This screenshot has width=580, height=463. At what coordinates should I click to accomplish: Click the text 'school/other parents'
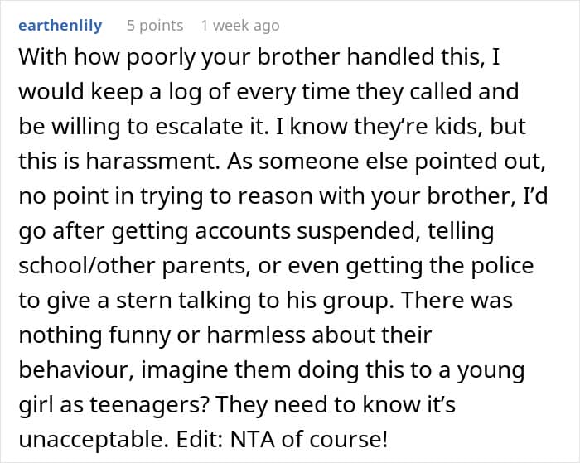pyautogui.click(x=133, y=266)
